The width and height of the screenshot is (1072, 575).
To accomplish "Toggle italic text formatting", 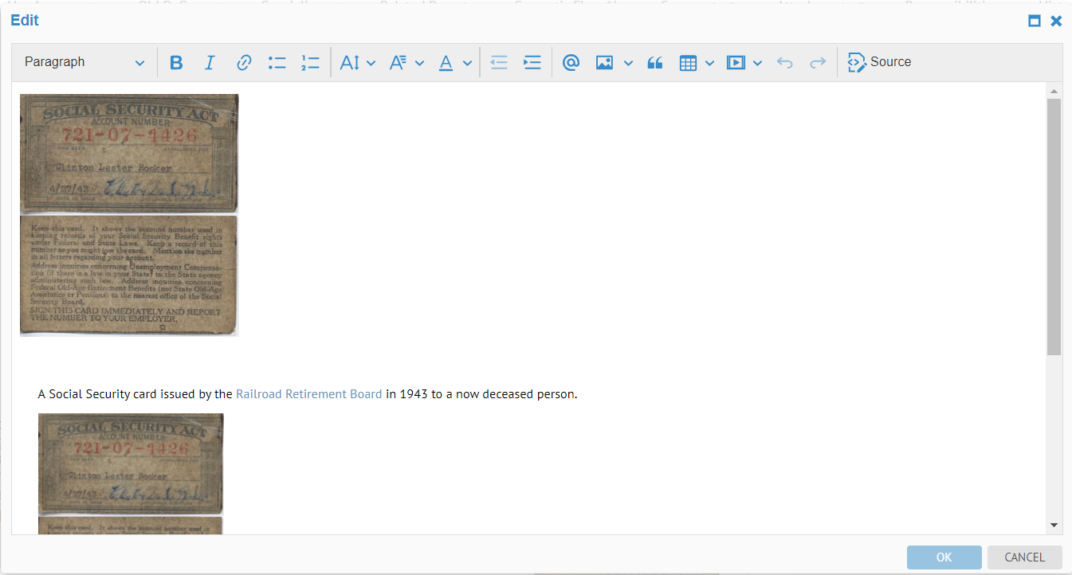I will tap(210, 63).
